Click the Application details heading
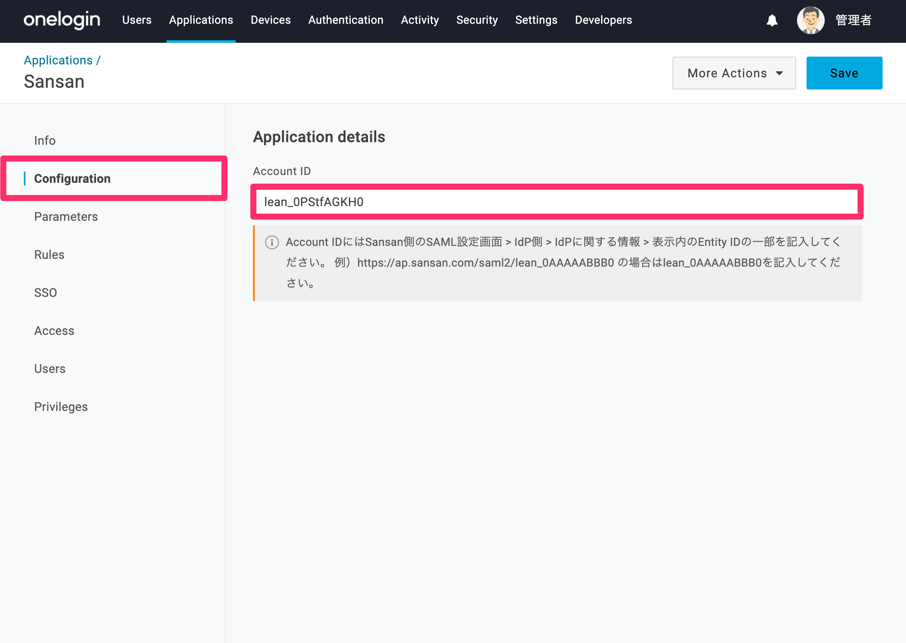 tap(319, 137)
